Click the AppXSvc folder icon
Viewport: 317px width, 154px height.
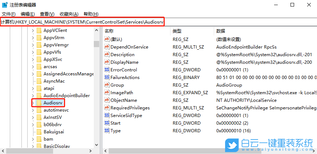coord(39,59)
